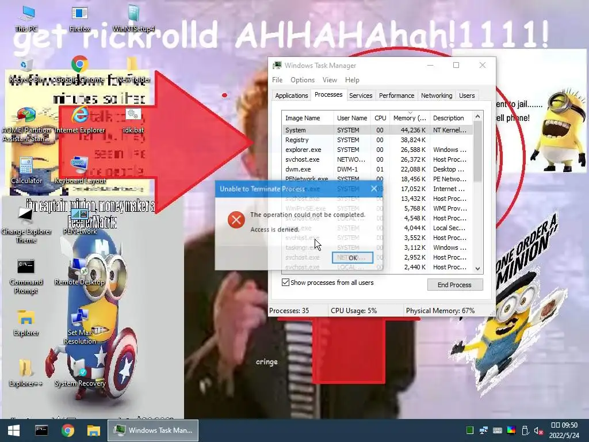Open Change Explorer Theme shortcut
Image resolution: width=589 pixels, height=442 pixels.
tap(26, 226)
